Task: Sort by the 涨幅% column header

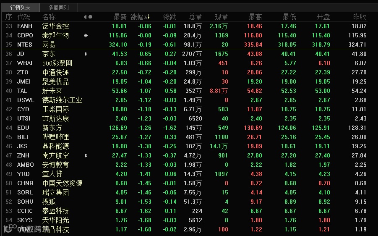Action: tap(140, 17)
